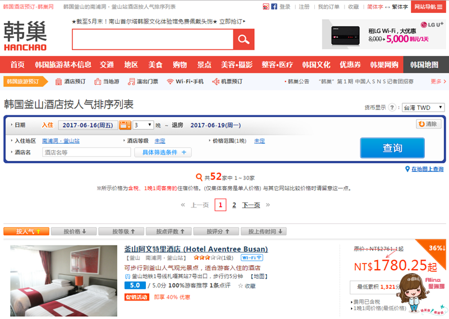Viewport: 449px width, 319px height.
Task: Open the nights count dropdown
Action: pos(143,125)
